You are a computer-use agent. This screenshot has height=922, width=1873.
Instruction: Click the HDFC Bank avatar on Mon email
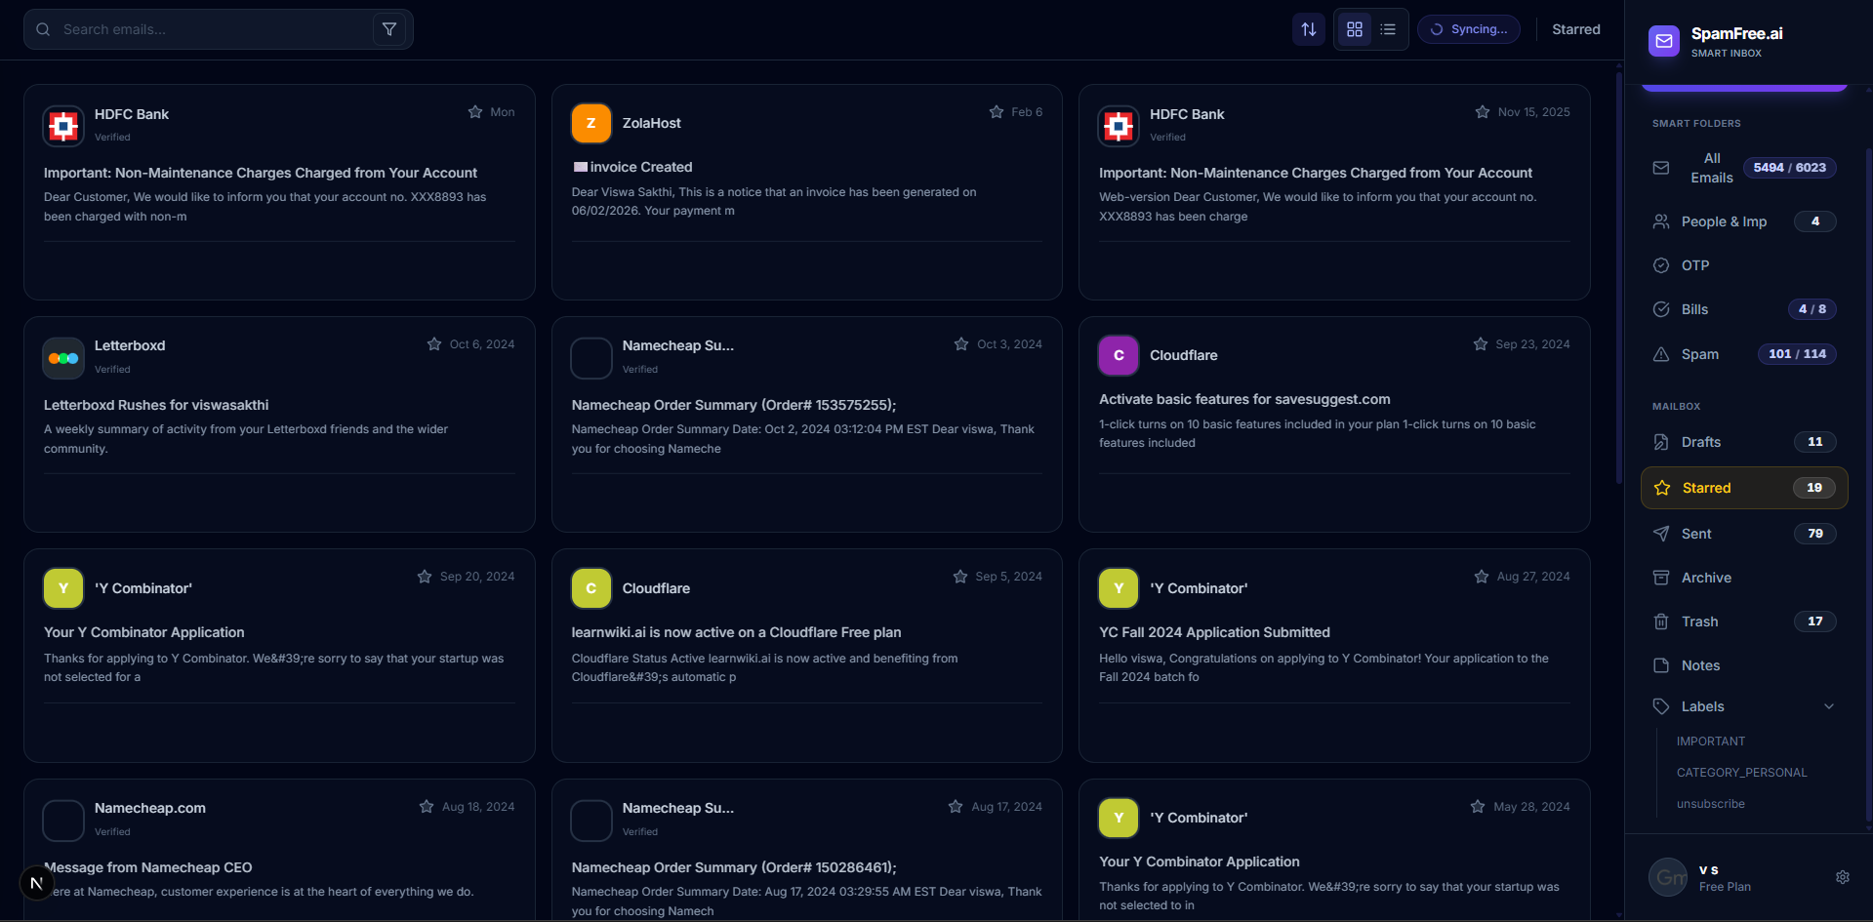[63, 126]
